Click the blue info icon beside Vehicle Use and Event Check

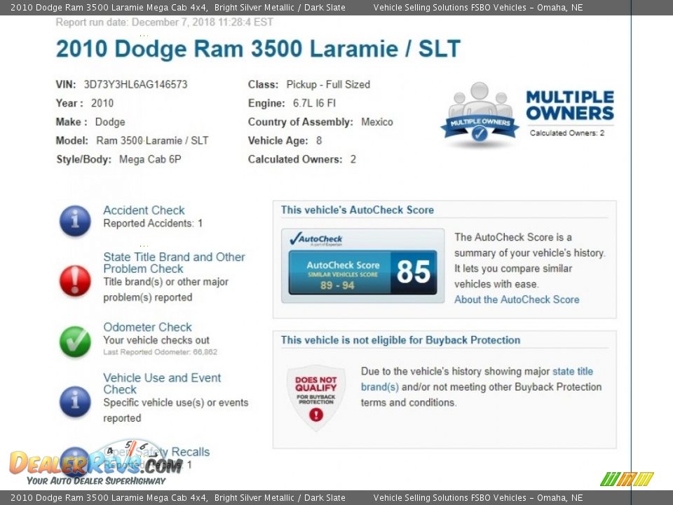click(x=75, y=401)
